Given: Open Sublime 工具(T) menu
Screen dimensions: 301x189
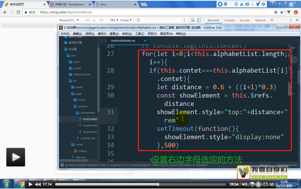Looking at the screenshot, I should click(x=140, y=34).
